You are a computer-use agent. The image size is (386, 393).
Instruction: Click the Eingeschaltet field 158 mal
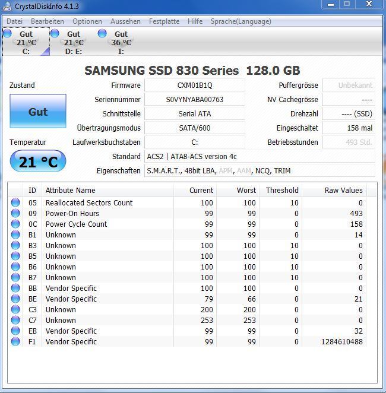[349, 128]
